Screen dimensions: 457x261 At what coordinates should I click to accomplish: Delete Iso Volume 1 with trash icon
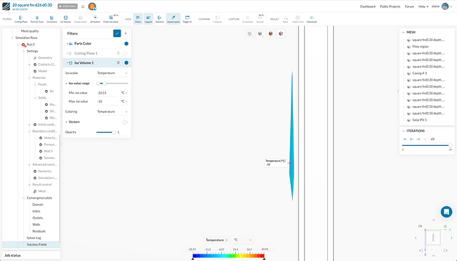119,63
